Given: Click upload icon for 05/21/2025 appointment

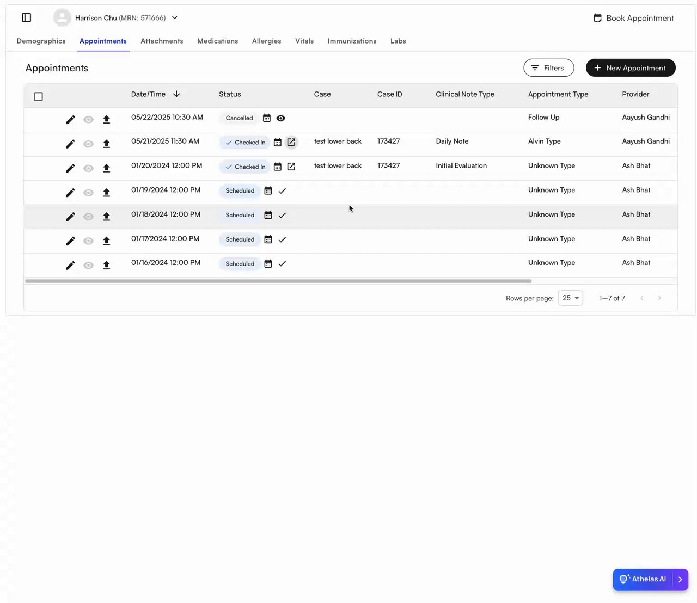Looking at the screenshot, I should 107,144.
